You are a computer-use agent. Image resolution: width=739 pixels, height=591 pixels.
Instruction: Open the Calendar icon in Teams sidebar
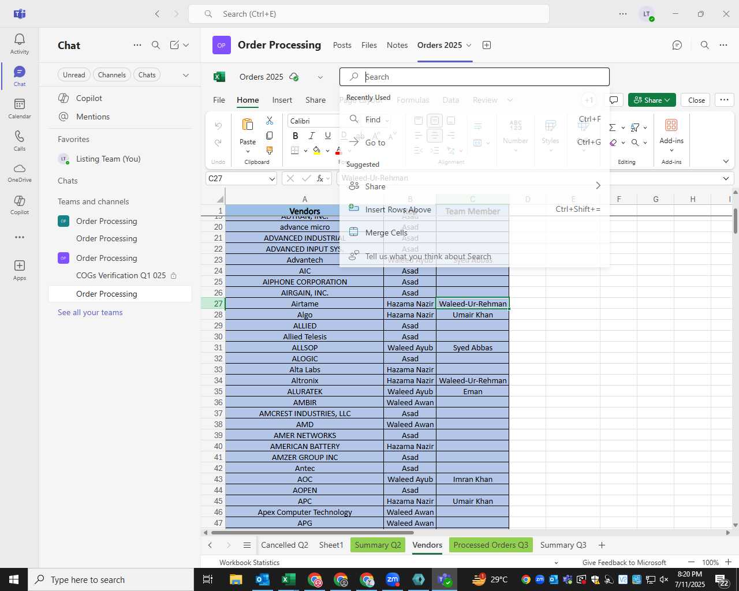20,108
